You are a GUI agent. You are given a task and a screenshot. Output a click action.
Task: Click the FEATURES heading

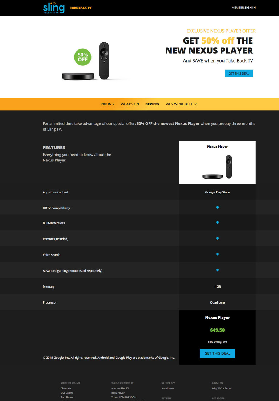point(54,148)
